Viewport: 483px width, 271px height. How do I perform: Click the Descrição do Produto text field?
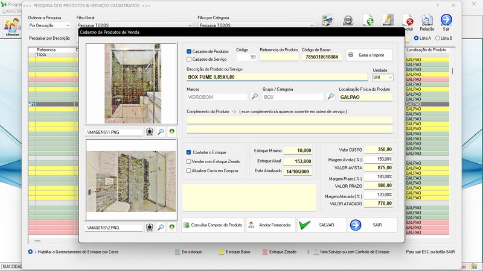click(x=277, y=77)
